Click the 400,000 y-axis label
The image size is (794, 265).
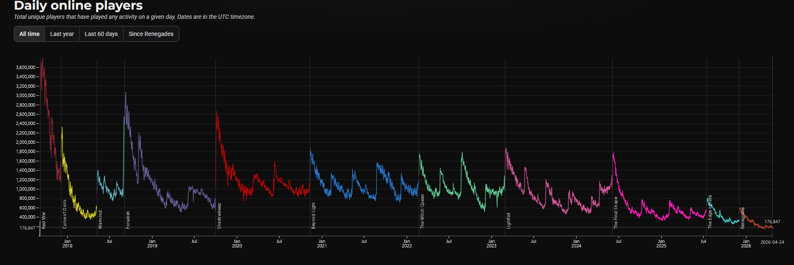click(x=27, y=217)
